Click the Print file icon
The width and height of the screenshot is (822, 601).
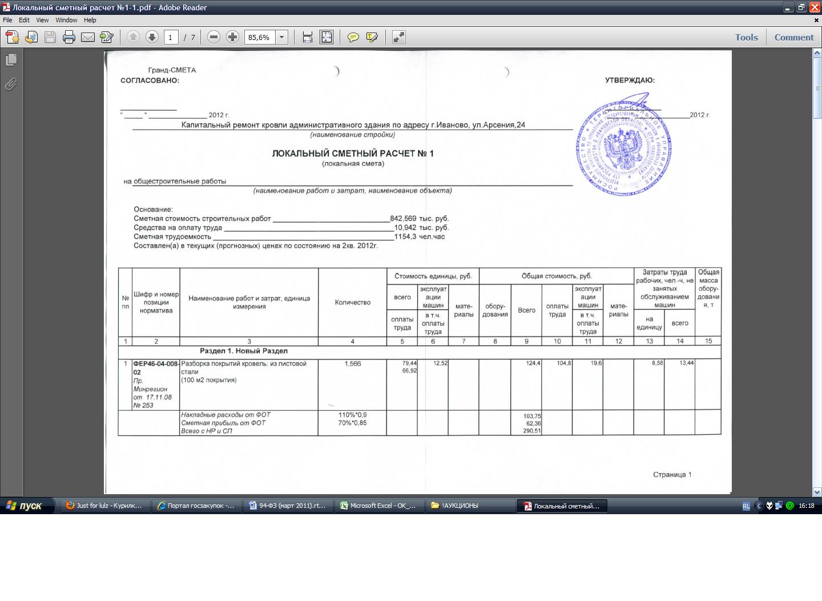tap(69, 38)
